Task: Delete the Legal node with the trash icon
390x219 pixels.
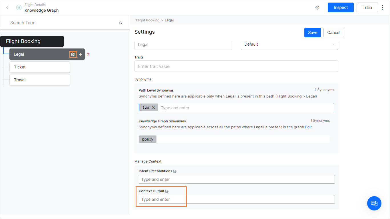Action: pos(88,54)
